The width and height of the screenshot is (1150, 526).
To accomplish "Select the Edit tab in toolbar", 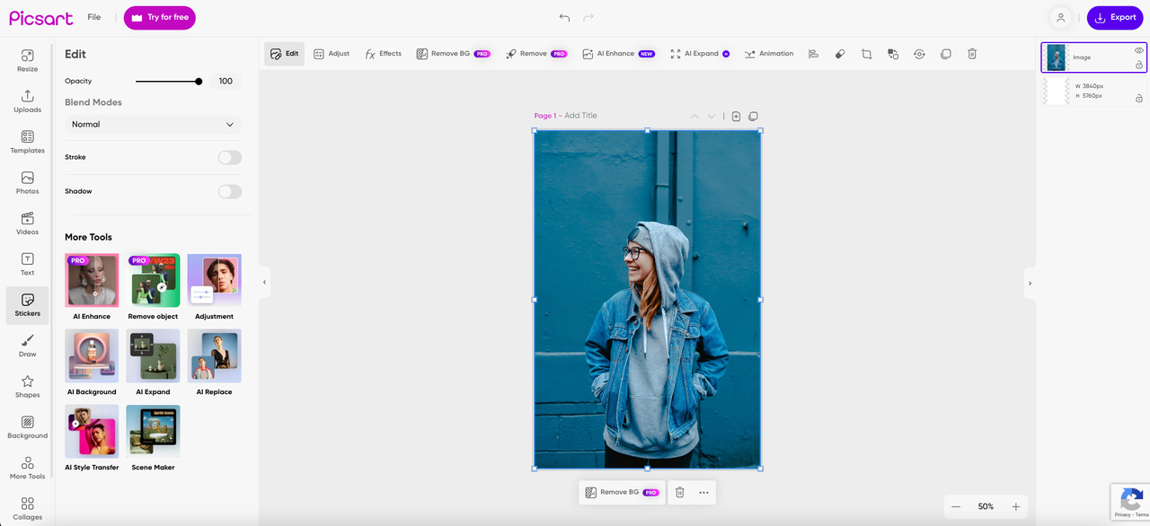I will [284, 54].
